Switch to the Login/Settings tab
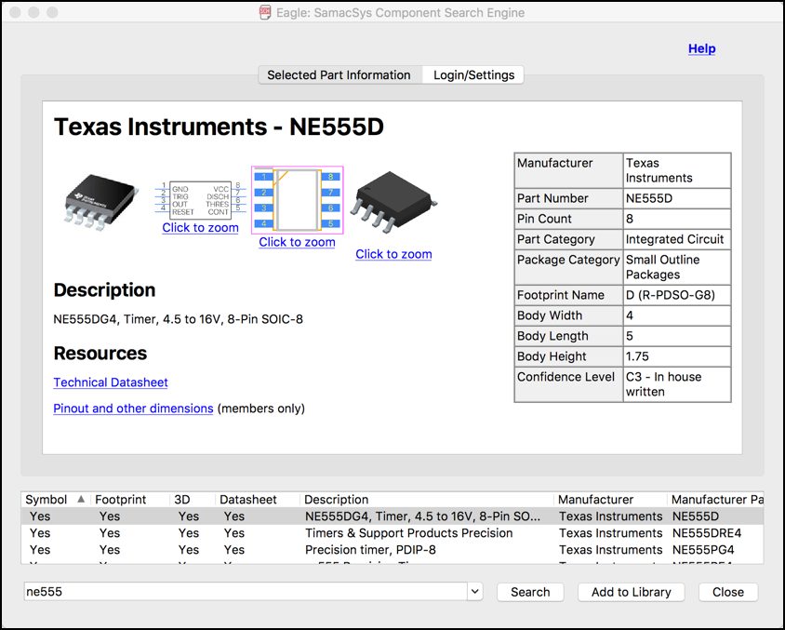 point(472,75)
